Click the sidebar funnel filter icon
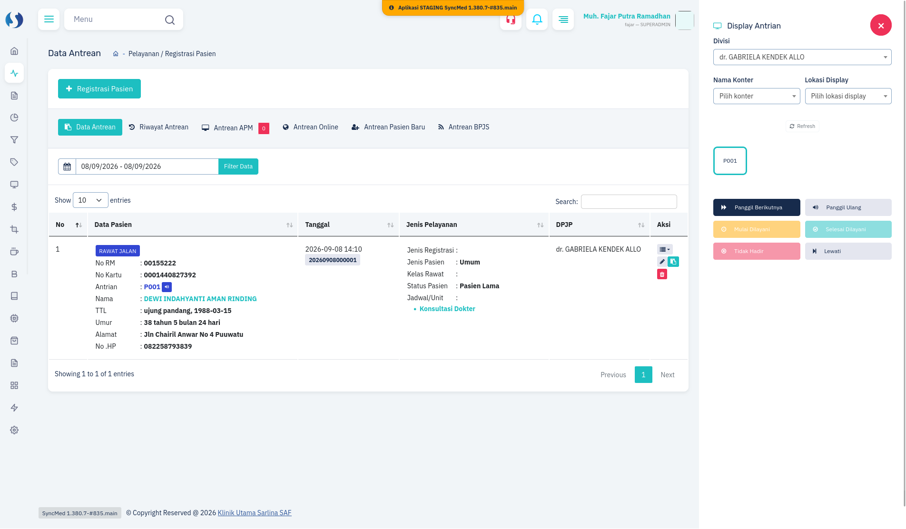The width and height of the screenshot is (906, 529). point(14,140)
